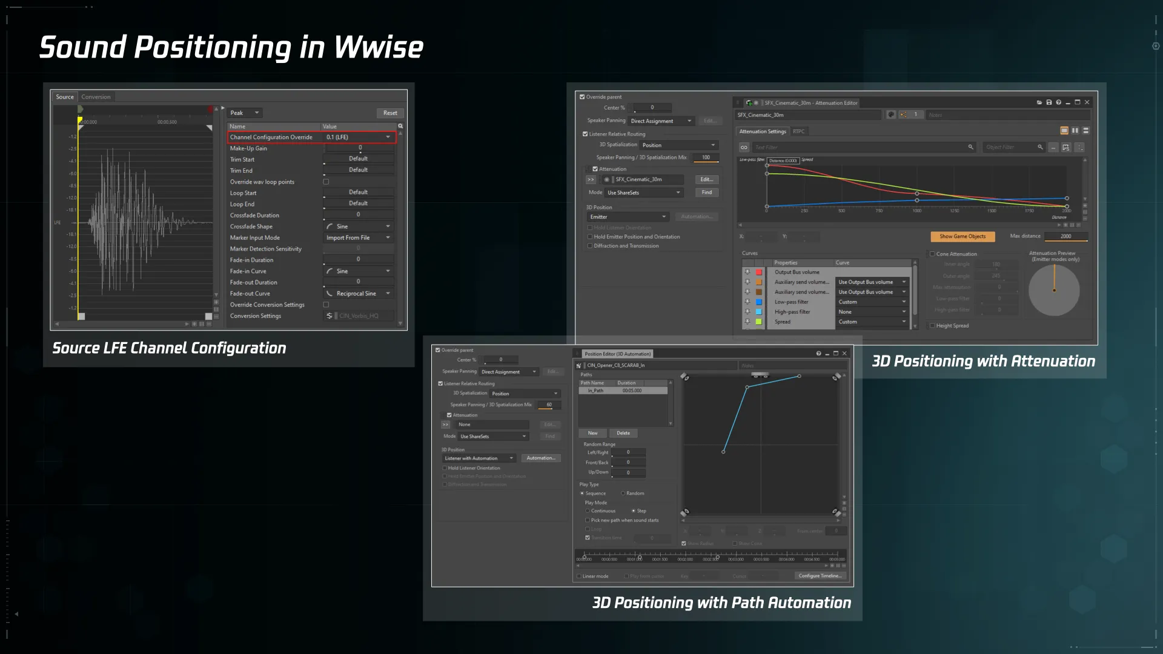This screenshot has height=654, width=1163.
Task: Select the Attenuation Settings tab
Action: (x=763, y=131)
